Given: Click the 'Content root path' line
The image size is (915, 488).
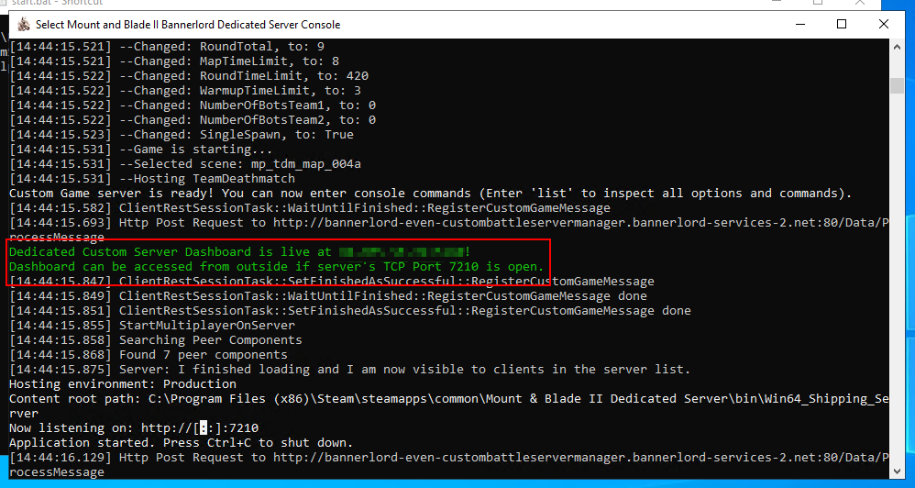Looking at the screenshot, I should 448,399.
